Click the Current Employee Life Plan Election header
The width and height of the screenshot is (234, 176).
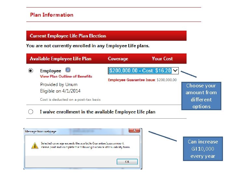point(68,36)
